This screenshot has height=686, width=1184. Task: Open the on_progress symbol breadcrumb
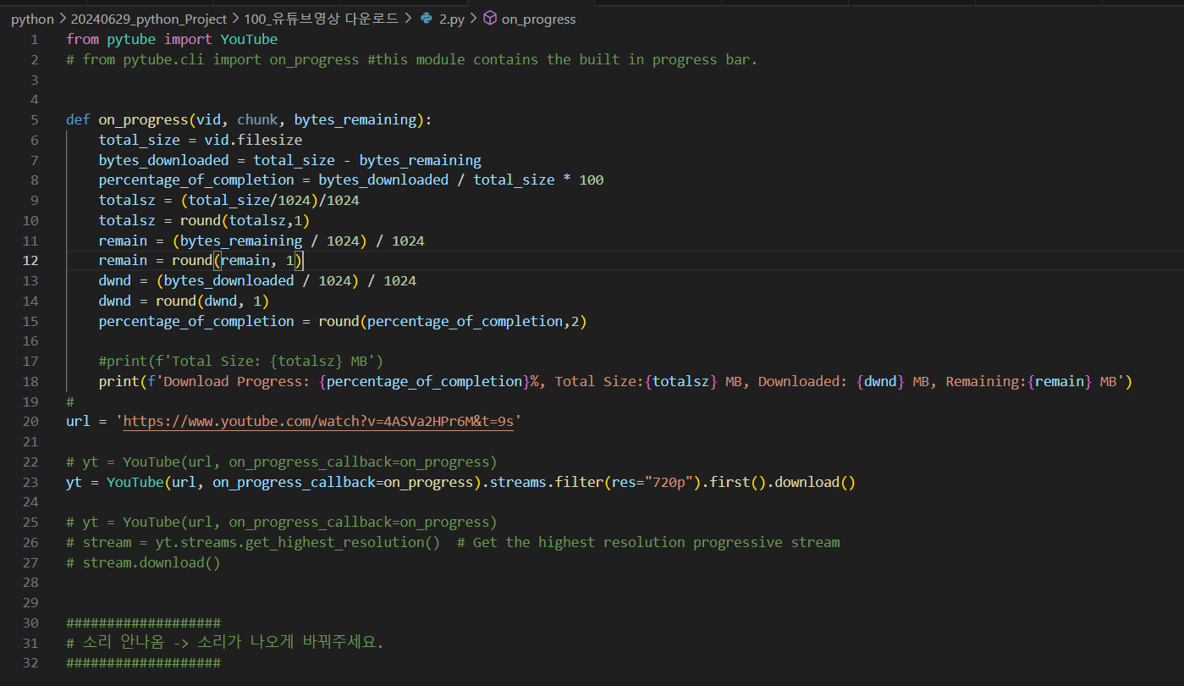tap(538, 19)
